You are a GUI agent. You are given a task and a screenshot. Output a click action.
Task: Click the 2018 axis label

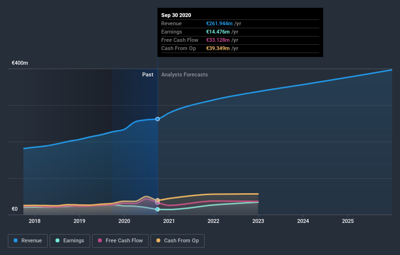click(x=35, y=221)
